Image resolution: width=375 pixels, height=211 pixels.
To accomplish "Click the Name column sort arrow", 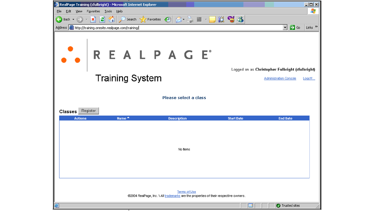I will click(x=128, y=118).
